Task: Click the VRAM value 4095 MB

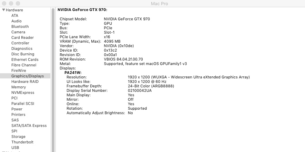Action: coord(112,41)
